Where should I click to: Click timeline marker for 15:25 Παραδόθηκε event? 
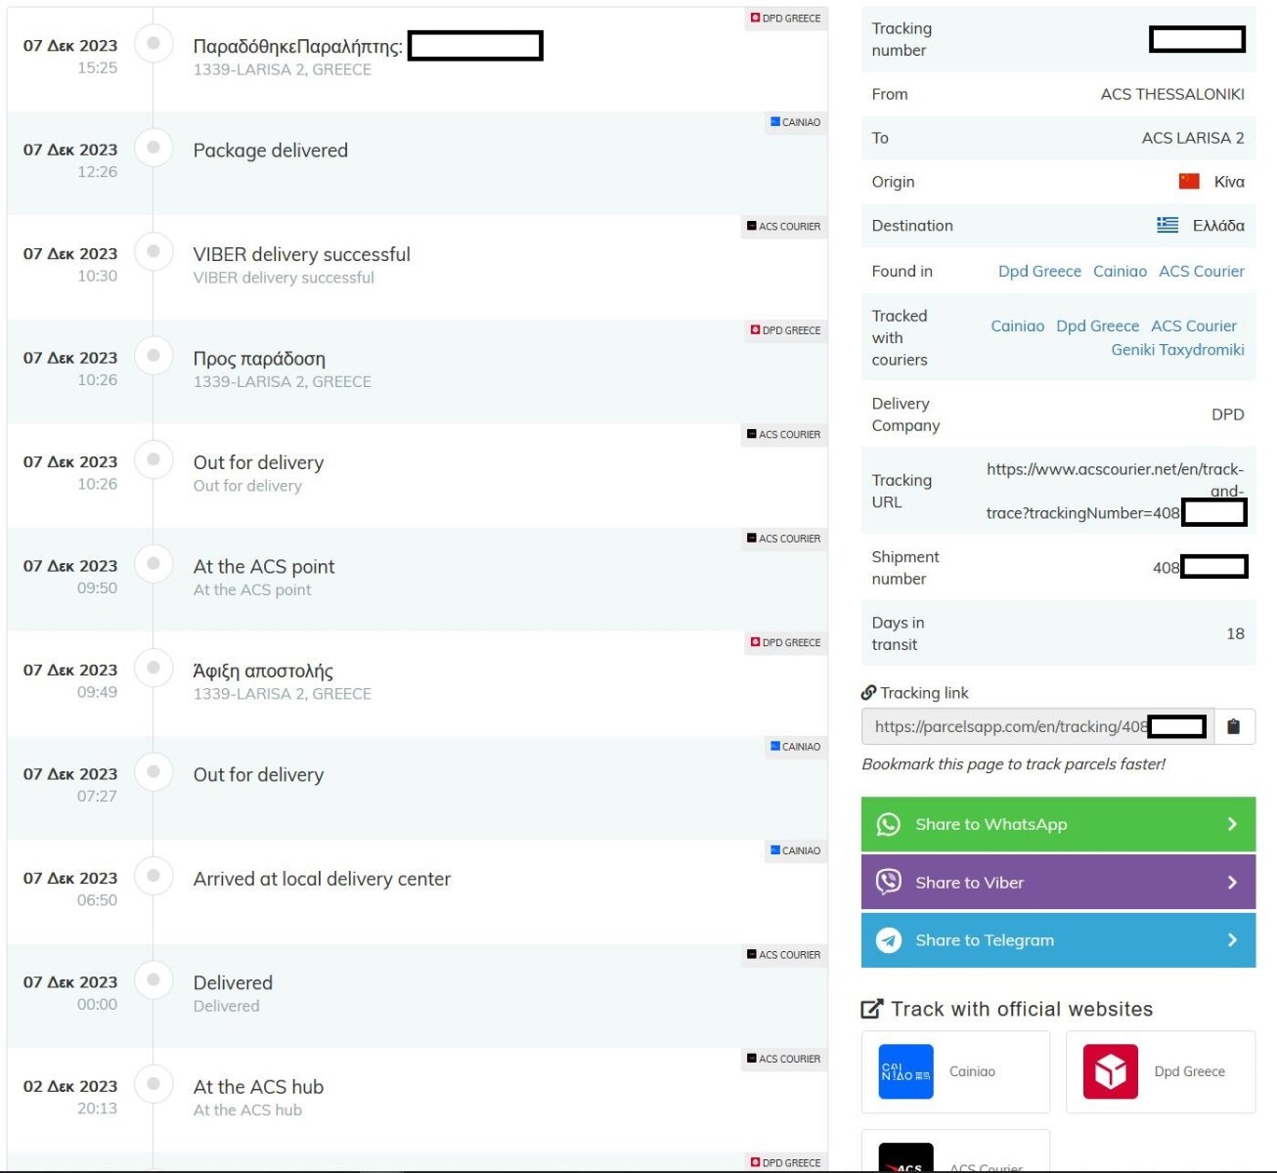point(154,43)
